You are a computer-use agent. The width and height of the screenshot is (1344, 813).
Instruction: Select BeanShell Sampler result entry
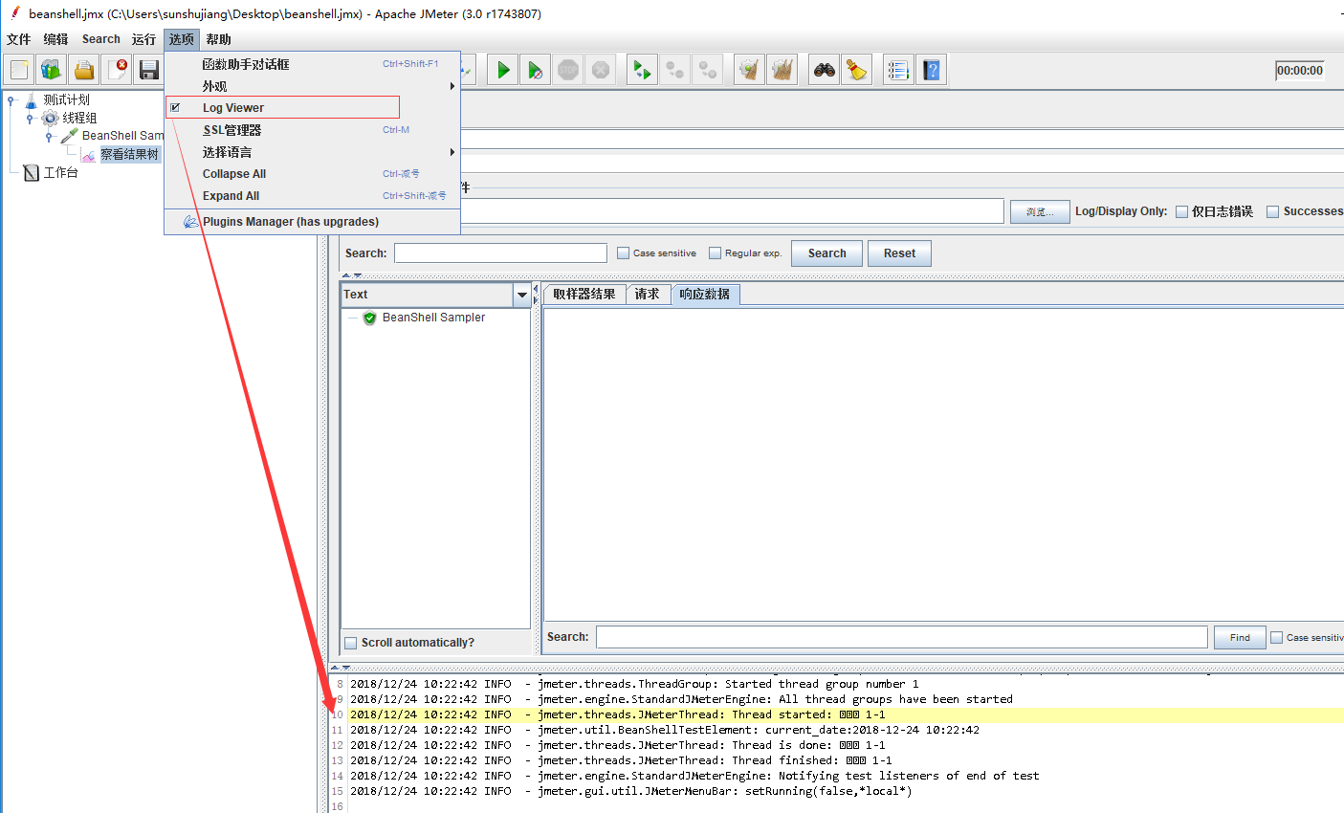[x=433, y=318]
